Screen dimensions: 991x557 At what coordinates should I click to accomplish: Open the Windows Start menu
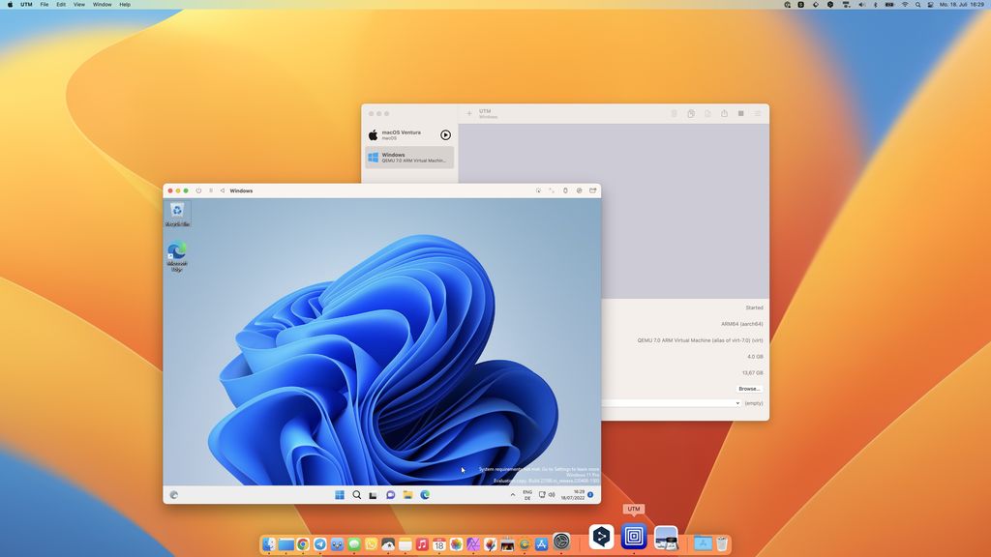click(340, 494)
